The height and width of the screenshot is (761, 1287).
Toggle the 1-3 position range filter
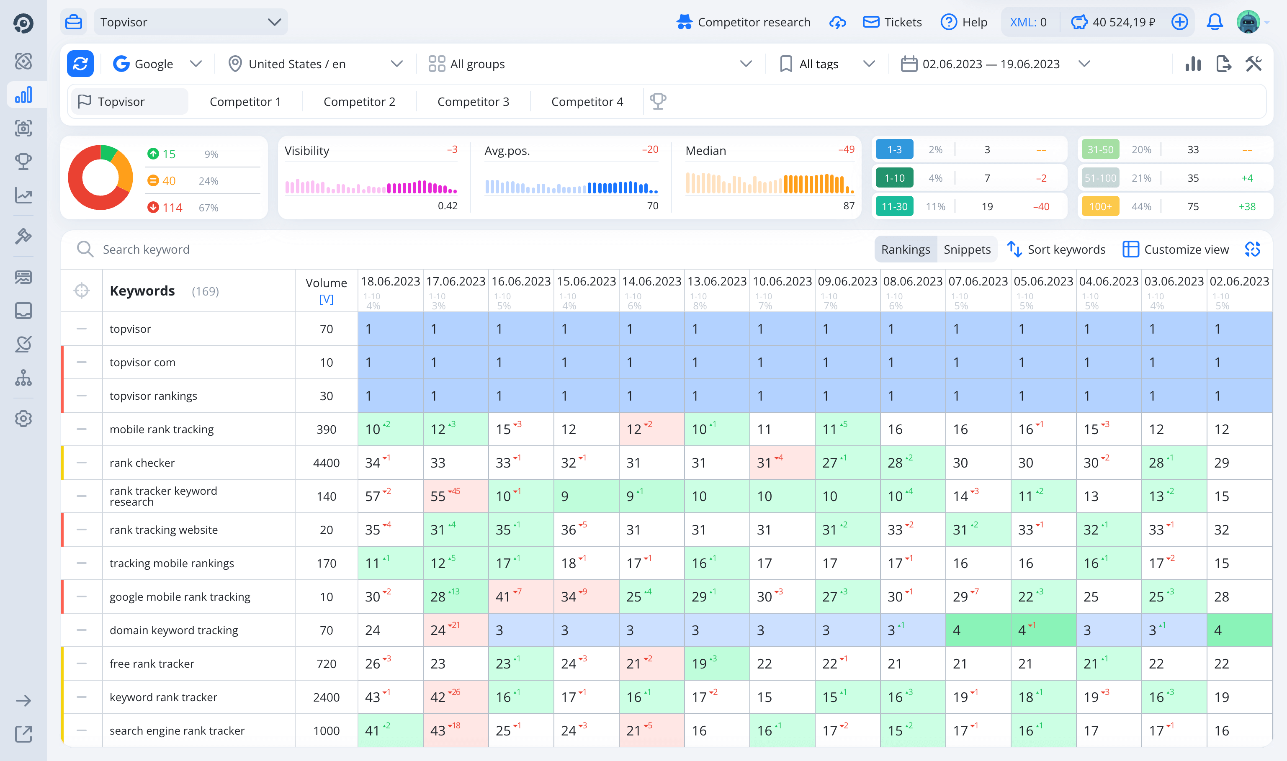tap(894, 150)
